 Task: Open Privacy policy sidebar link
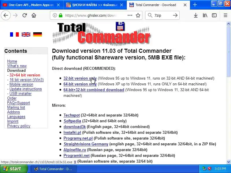click(19, 126)
